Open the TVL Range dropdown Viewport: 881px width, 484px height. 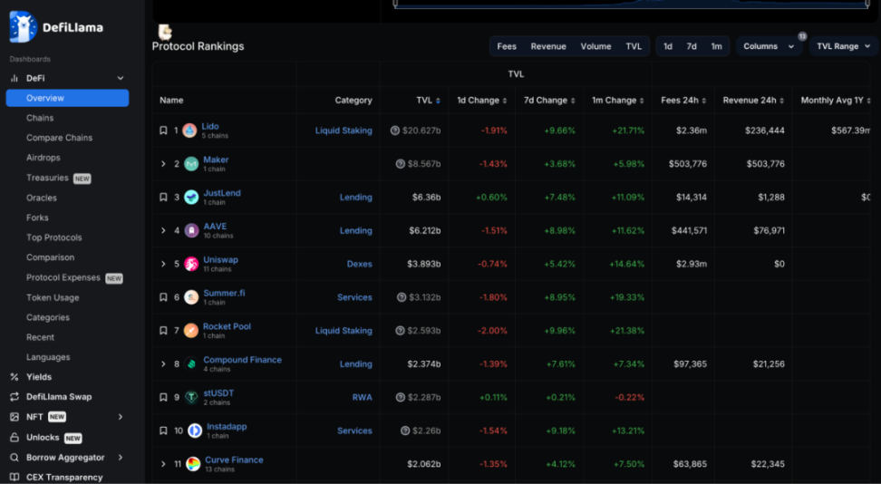click(843, 46)
